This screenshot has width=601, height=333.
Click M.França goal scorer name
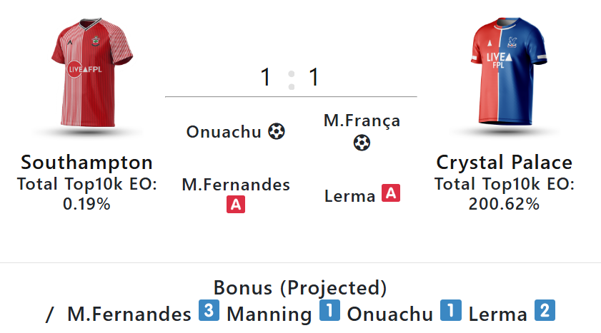(x=362, y=121)
